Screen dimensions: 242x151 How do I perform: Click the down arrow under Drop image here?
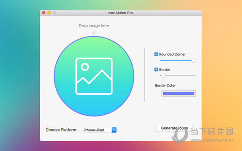click(94, 31)
